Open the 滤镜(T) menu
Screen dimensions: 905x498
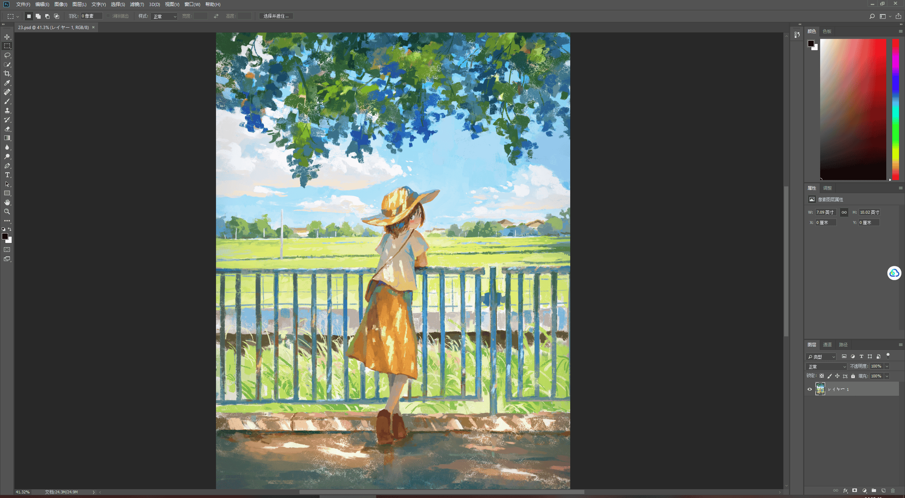coord(137,4)
